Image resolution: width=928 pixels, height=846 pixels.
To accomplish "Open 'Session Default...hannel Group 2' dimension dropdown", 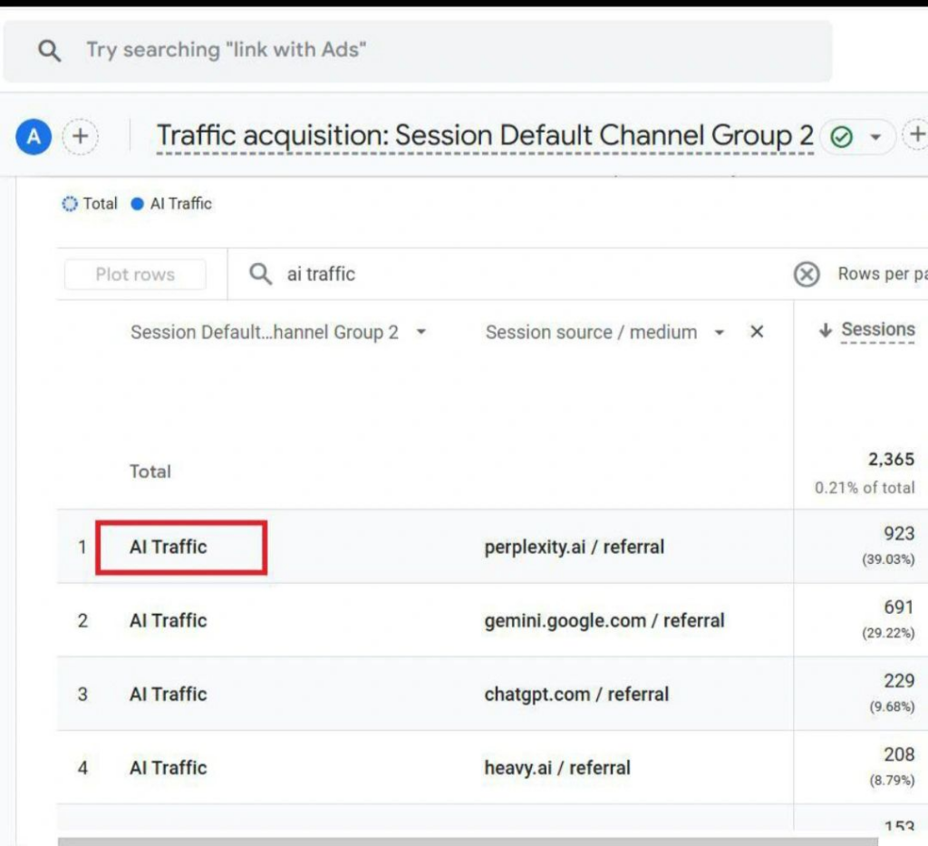I will pyautogui.click(x=278, y=332).
